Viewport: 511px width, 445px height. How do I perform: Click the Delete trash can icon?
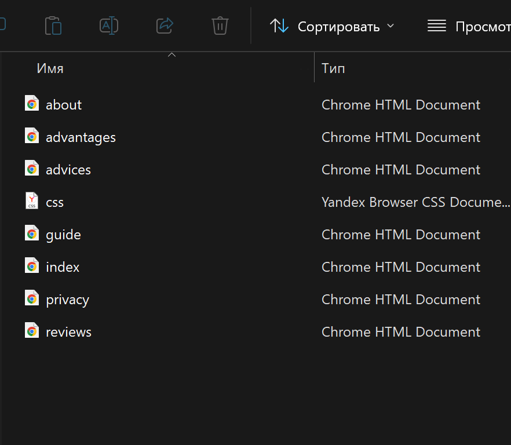pos(220,25)
